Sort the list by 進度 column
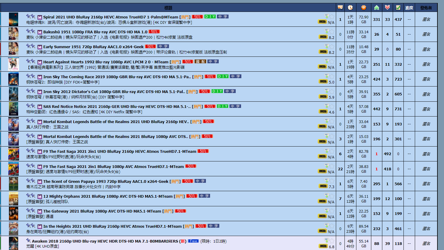The image size is (444, 250). click(409, 8)
